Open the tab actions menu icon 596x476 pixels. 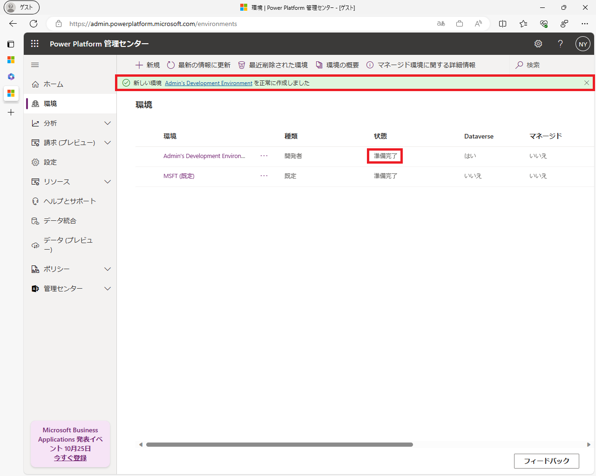tap(11, 44)
